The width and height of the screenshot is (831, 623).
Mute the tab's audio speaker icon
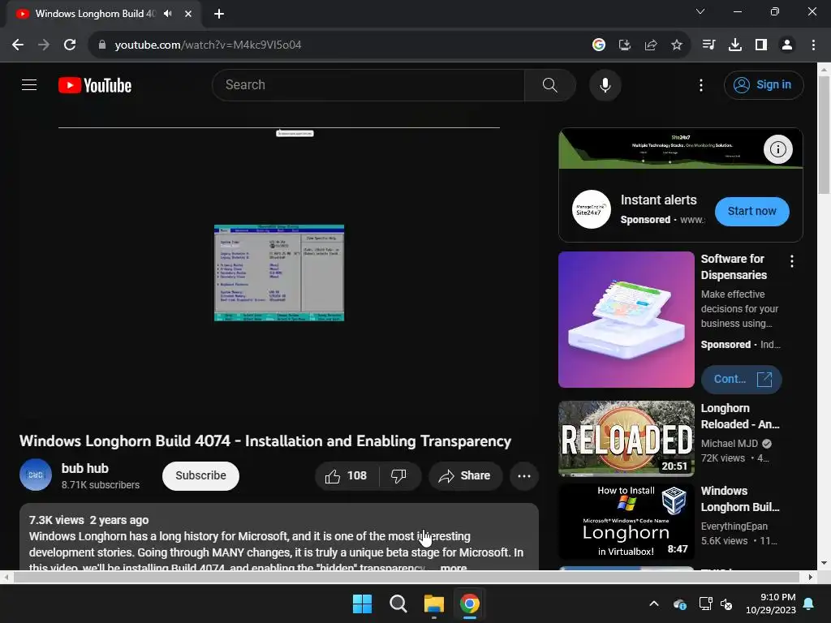167,14
